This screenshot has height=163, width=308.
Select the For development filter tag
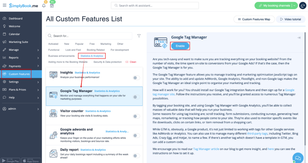[120, 50]
